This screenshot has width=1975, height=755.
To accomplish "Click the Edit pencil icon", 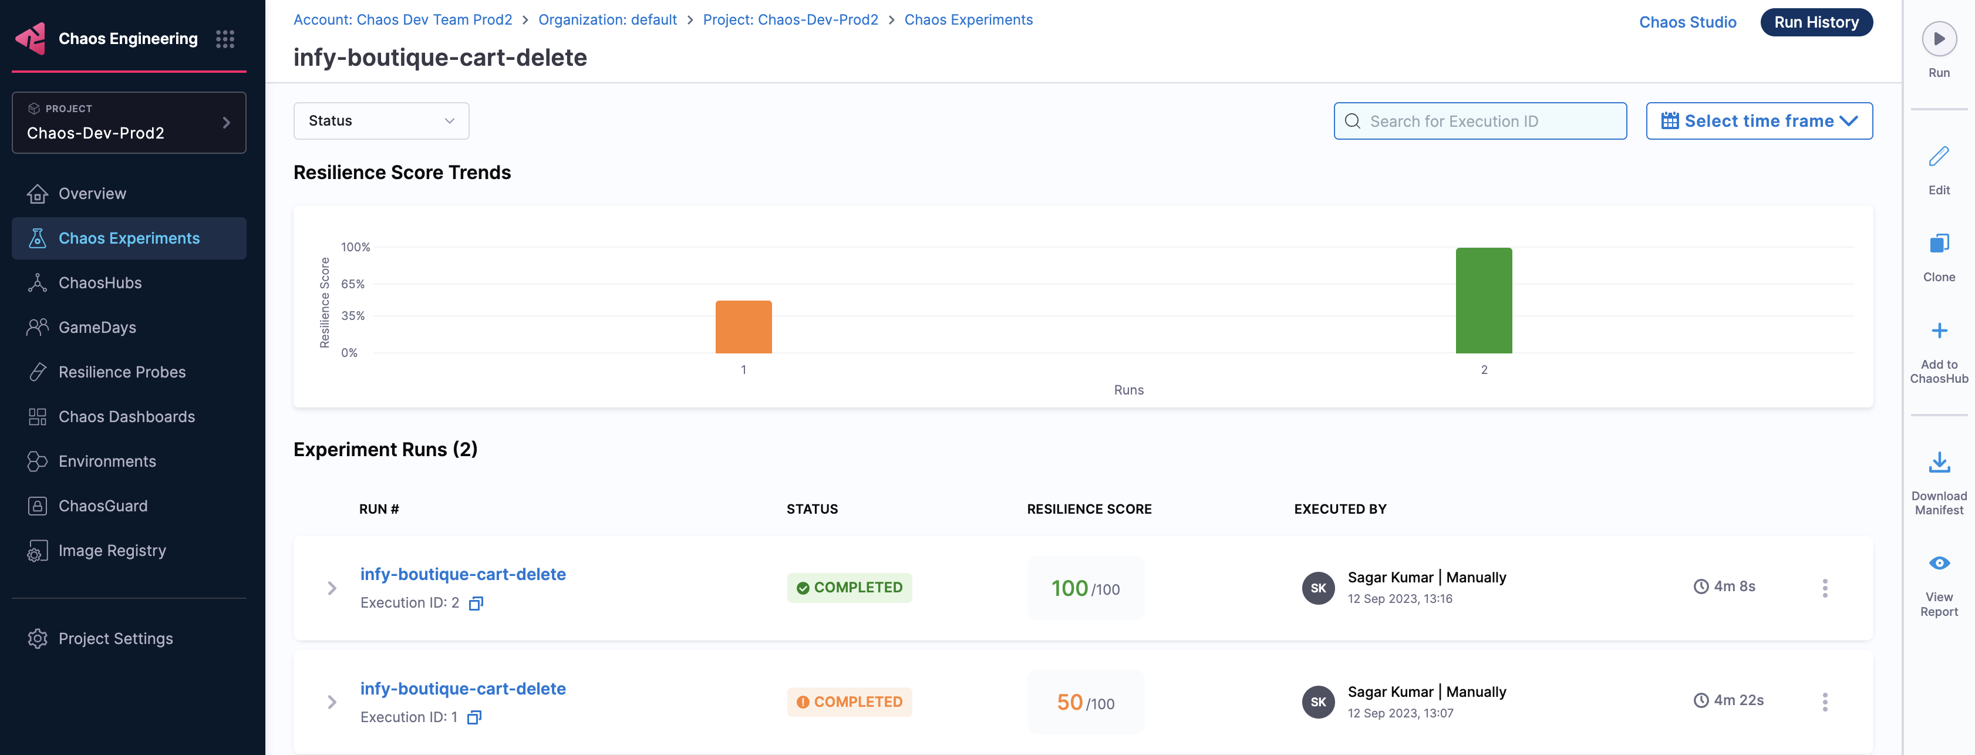I will pos(1938,156).
